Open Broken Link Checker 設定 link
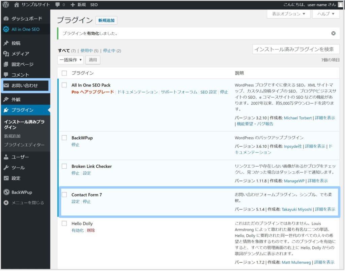 click(x=87, y=173)
